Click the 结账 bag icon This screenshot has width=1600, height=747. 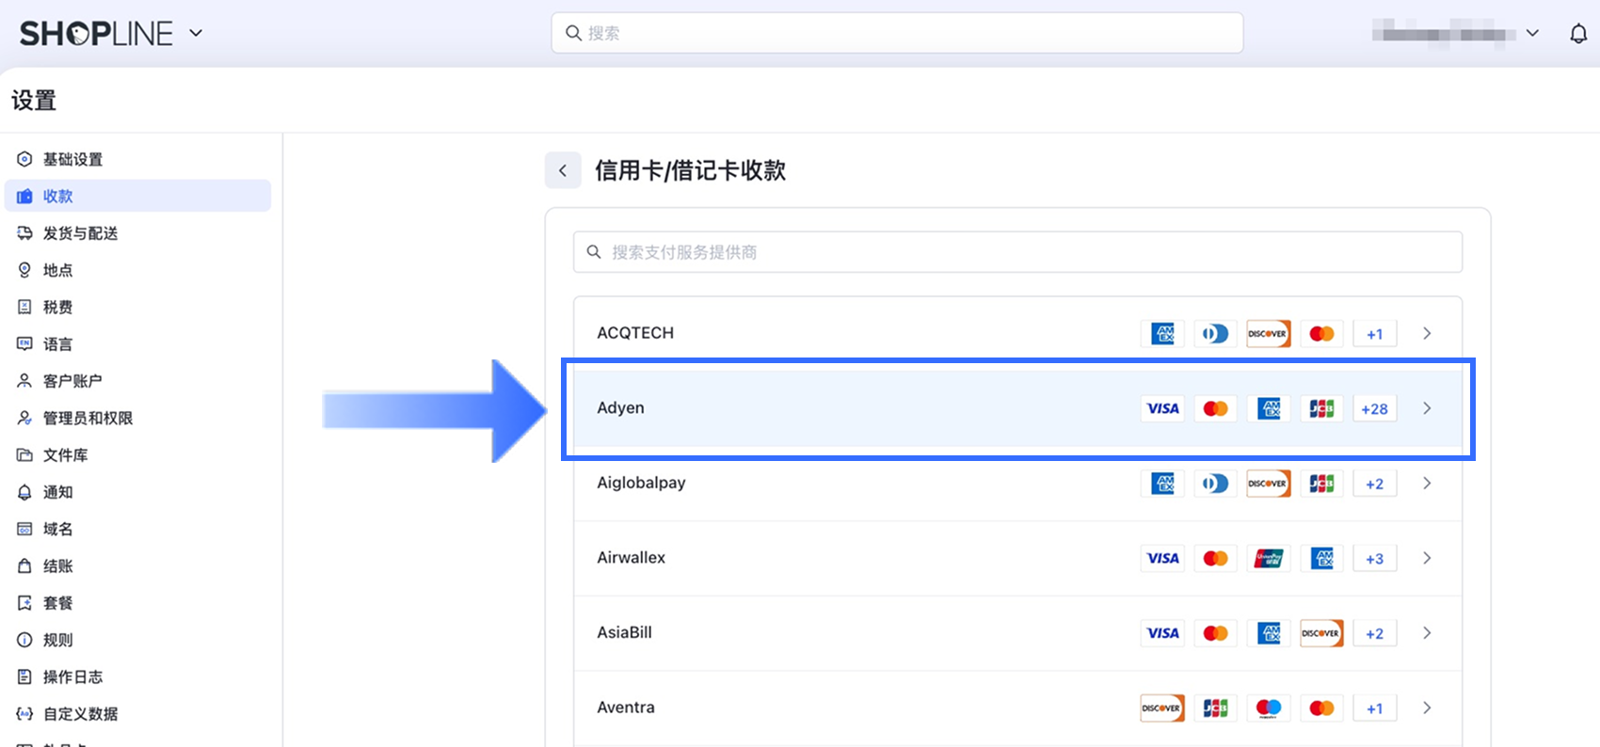[24, 566]
